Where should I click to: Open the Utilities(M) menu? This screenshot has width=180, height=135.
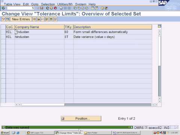(65, 4)
